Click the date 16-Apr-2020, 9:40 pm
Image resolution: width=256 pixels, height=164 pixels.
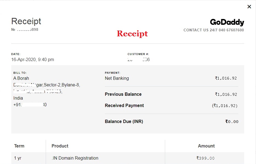point(32,59)
